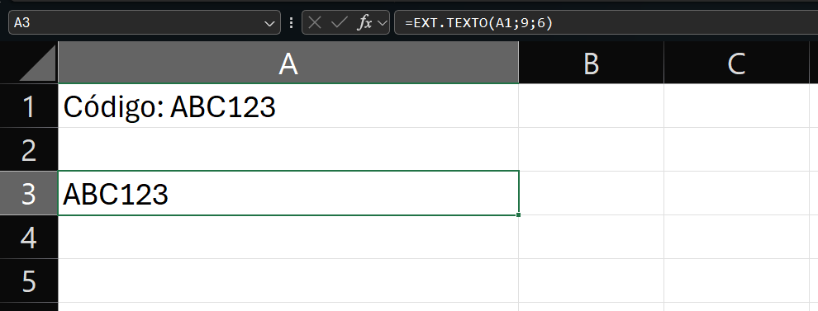This screenshot has width=818, height=311.
Task: Select row 3 header
Action: 29,193
